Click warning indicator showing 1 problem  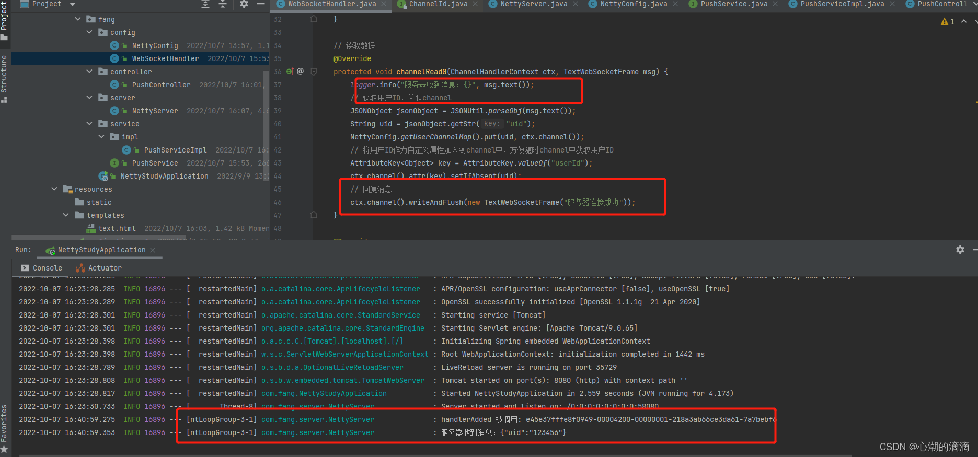coord(948,21)
